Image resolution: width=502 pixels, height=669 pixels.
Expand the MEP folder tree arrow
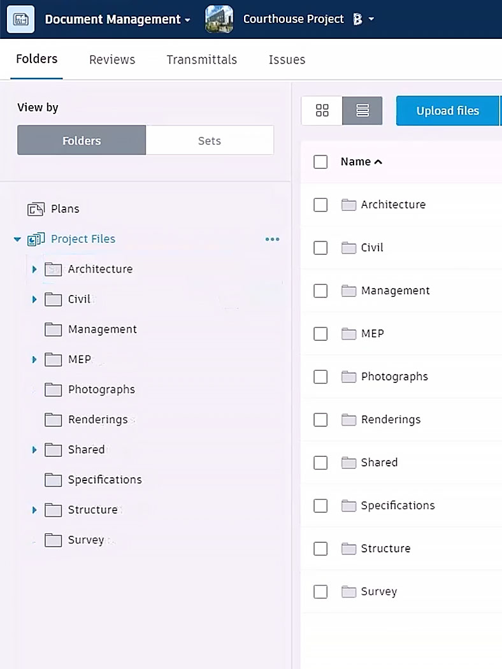[34, 360]
